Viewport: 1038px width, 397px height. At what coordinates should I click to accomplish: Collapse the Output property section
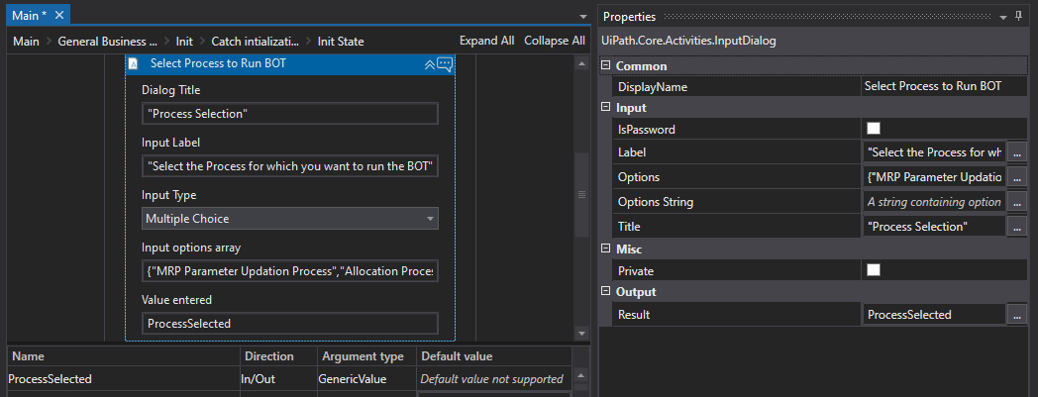pyautogui.click(x=606, y=292)
